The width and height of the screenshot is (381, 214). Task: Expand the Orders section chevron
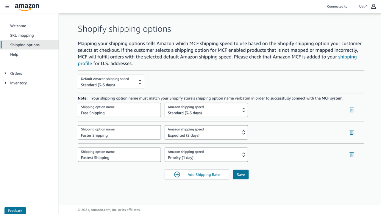5,73
